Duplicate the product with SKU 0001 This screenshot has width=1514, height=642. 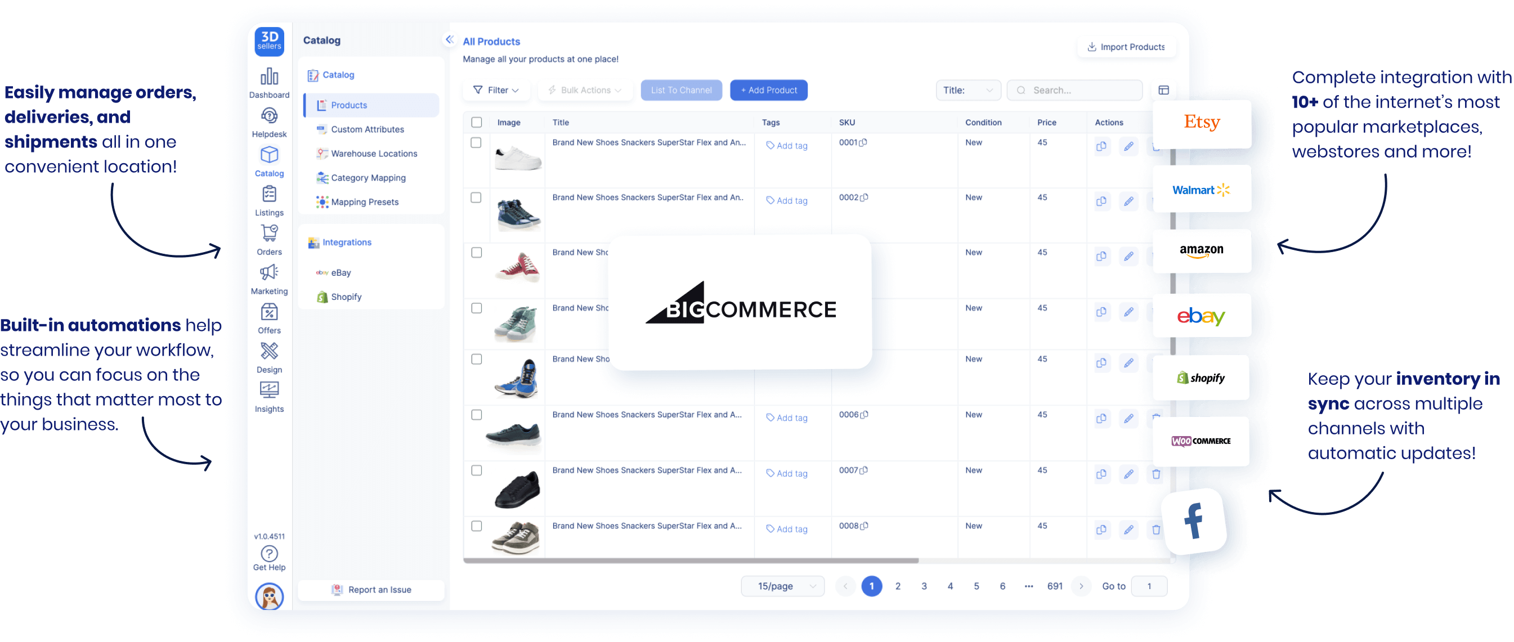[1101, 146]
